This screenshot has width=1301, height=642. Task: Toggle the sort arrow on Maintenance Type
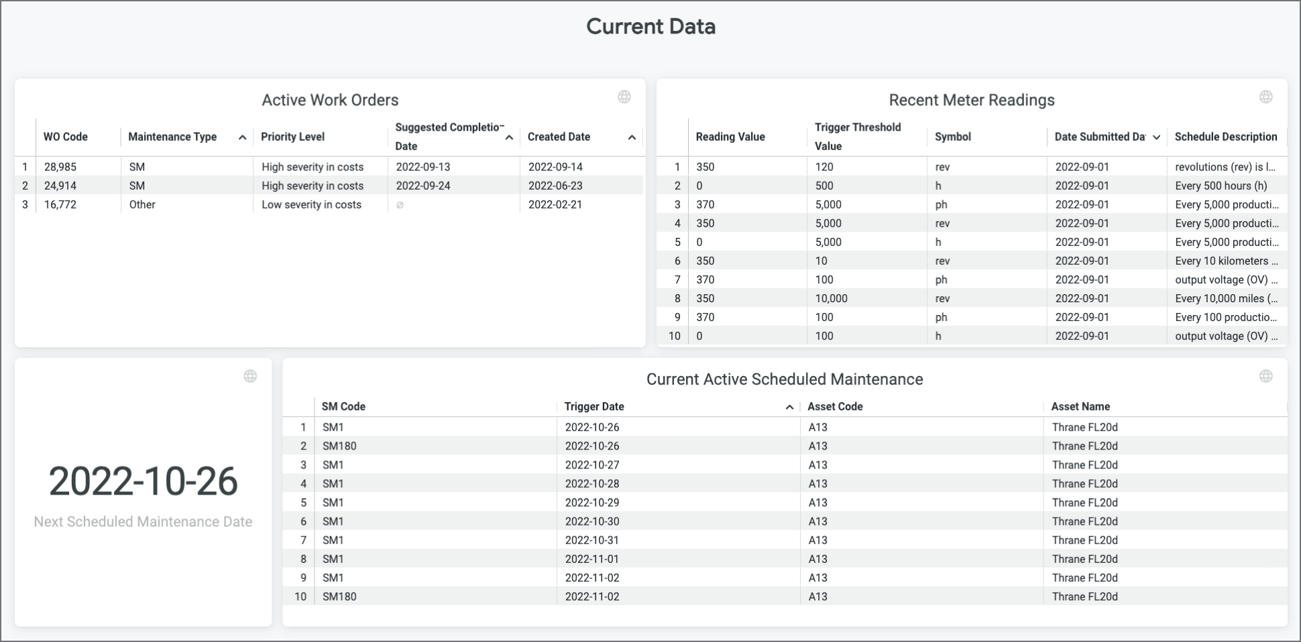pyautogui.click(x=242, y=137)
